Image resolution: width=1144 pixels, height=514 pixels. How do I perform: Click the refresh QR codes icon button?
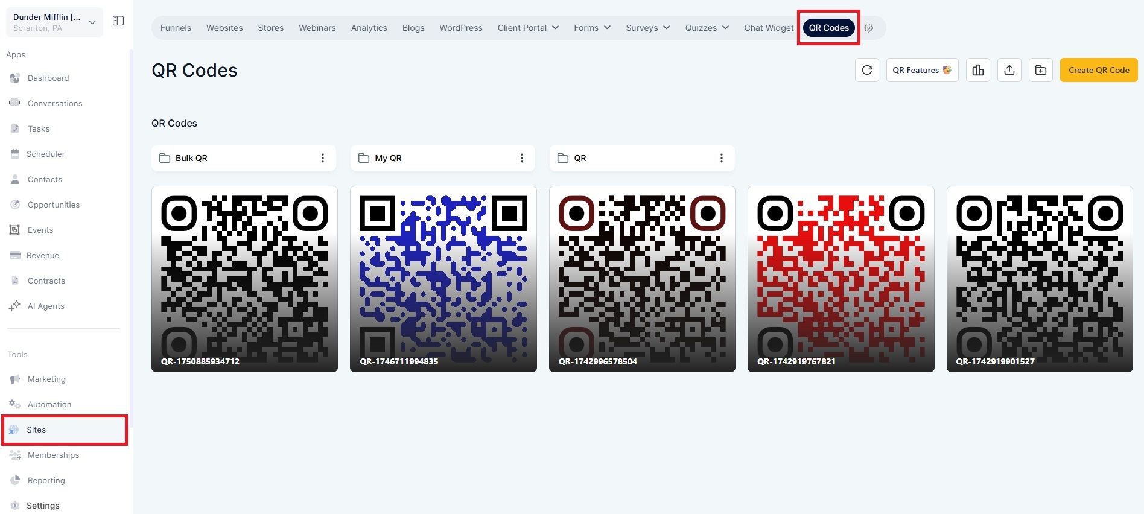click(x=867, y=70)
